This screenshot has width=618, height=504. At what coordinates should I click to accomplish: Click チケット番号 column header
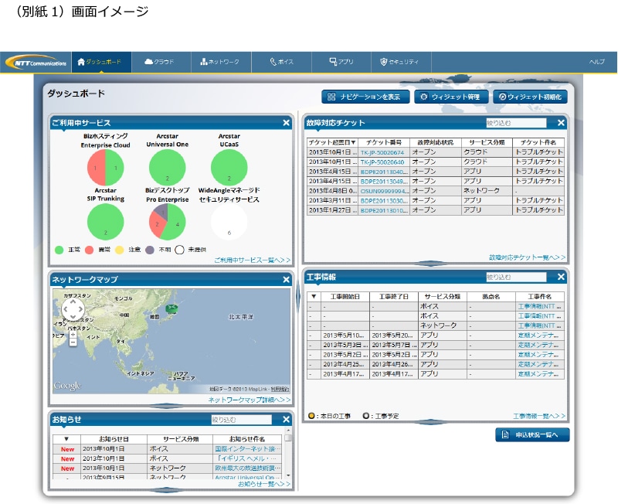(x=383, y=142)
